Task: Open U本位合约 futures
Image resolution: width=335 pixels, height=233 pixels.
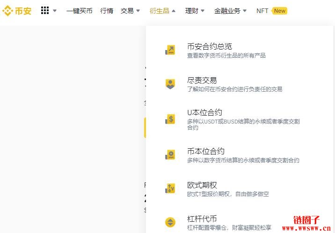Action: pos(204,112)
